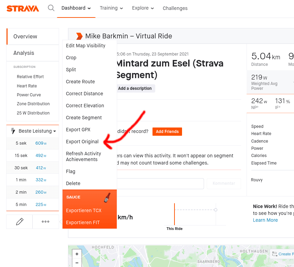294x267 pixels.
Task: Switch to the Analysis tab
Action: click(33, 53)
